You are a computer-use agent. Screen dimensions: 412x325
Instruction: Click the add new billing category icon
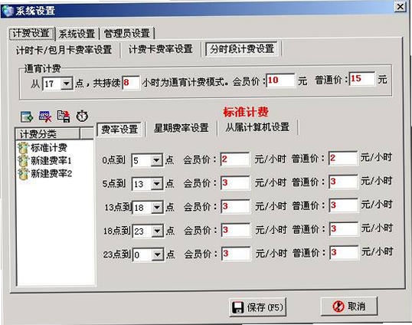tap(27, 117)
